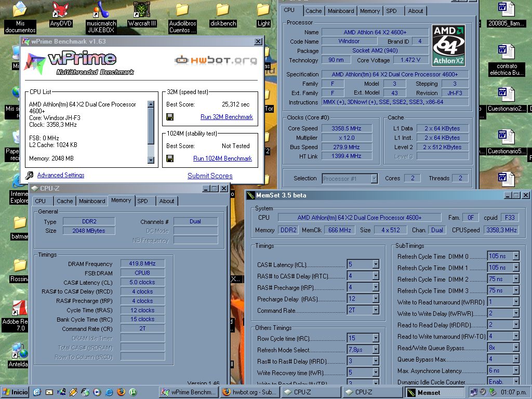
Task: Switch to wPrime Benchmark taskbar button
Action: click(189, 392)
